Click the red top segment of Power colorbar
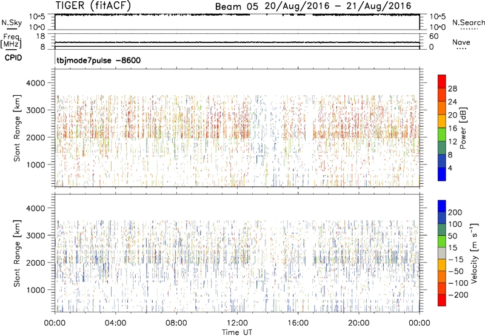The width and height of the screenshot is (485, 336). [442, 81]
